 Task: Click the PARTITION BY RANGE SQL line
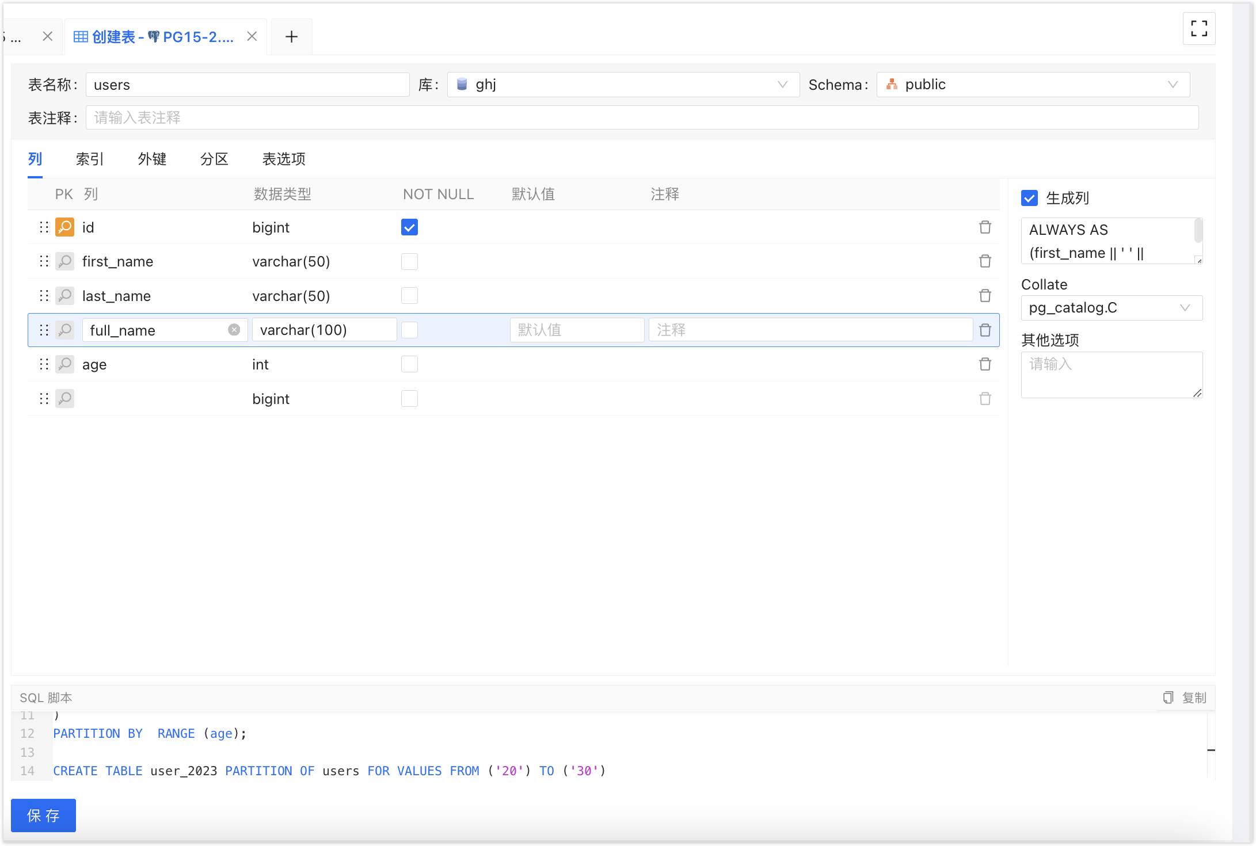pyautogui.click(x=150, y=733)
